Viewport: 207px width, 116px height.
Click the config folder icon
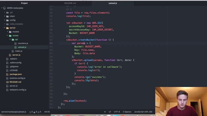(7, 20)
